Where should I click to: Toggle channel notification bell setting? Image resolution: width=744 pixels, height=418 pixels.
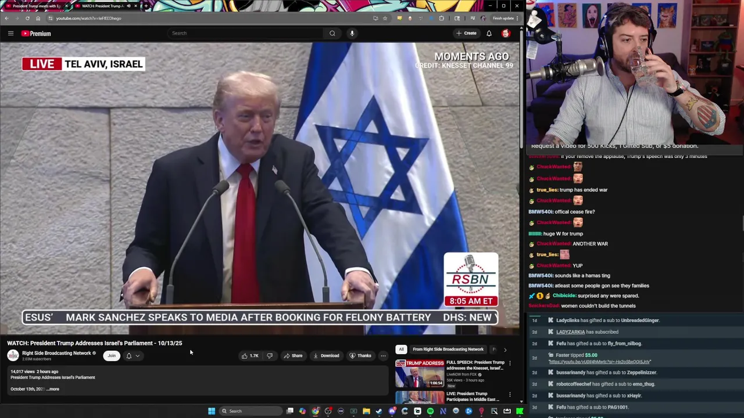pyautogui.click(x=129, y=356)
